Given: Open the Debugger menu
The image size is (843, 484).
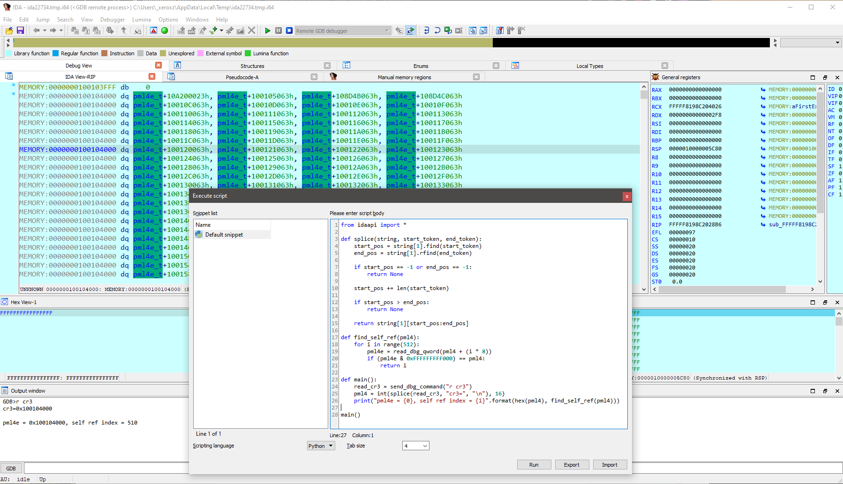Looking at the screenshot, I should 113,20.
